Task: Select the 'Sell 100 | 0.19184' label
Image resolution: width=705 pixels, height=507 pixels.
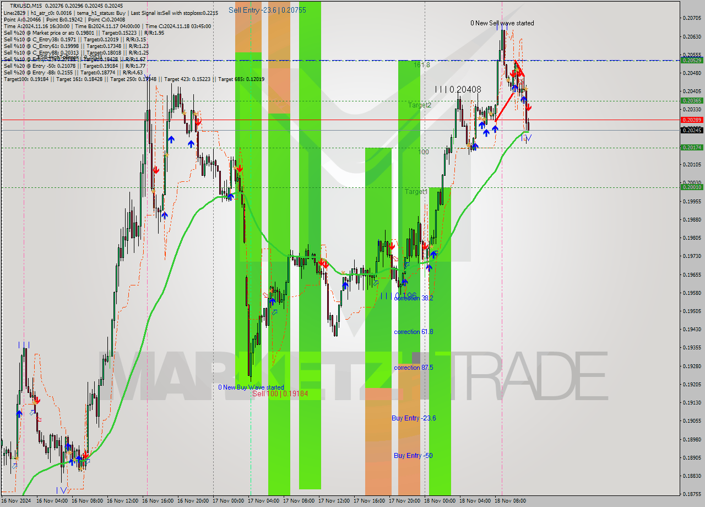Action: click(280, 394)
